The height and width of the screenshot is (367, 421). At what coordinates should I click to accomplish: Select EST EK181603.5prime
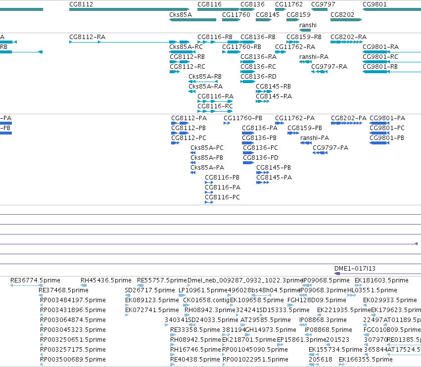(358, 285)
